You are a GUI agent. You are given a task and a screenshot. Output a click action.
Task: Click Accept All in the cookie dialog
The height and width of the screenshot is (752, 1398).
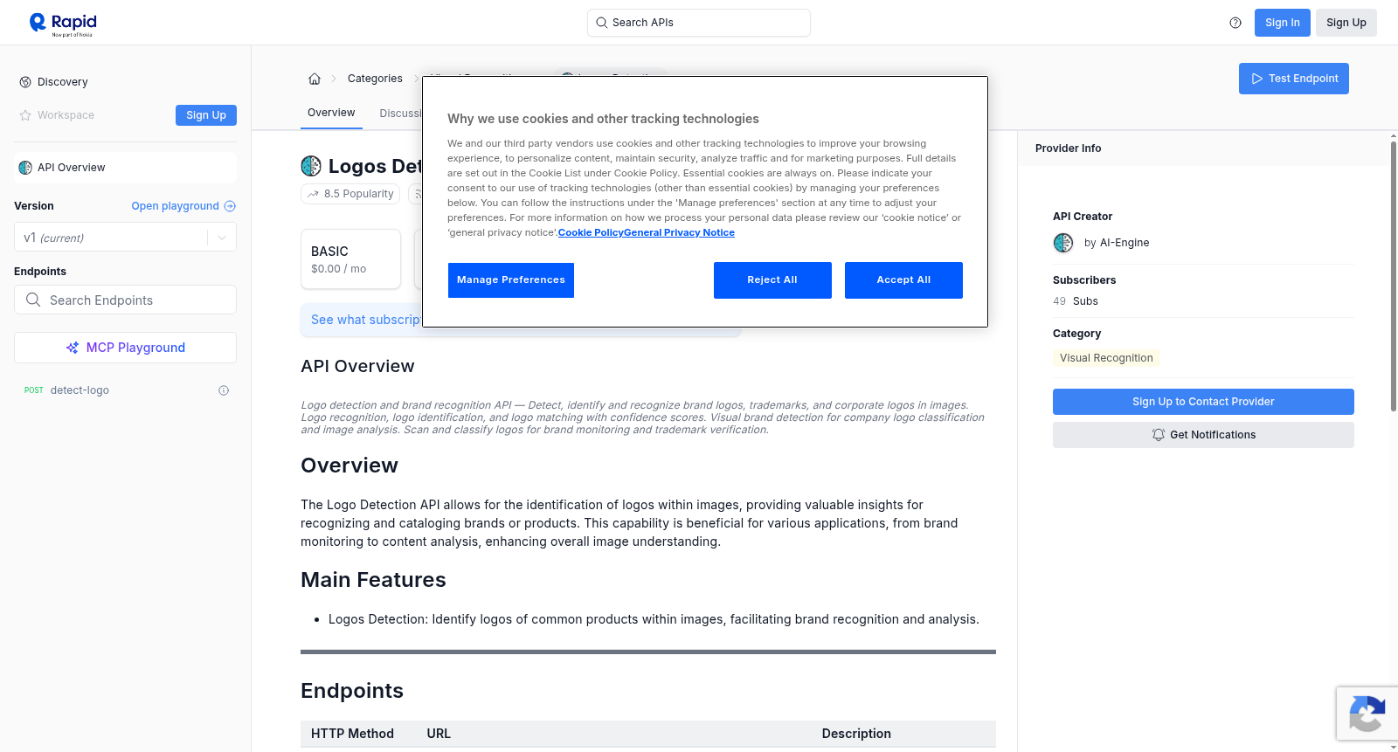tap(903, 280)
